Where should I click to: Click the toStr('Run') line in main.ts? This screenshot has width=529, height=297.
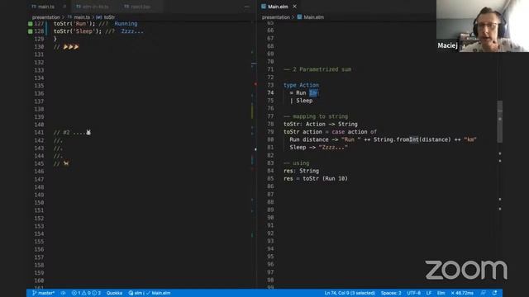click(96, 24)
